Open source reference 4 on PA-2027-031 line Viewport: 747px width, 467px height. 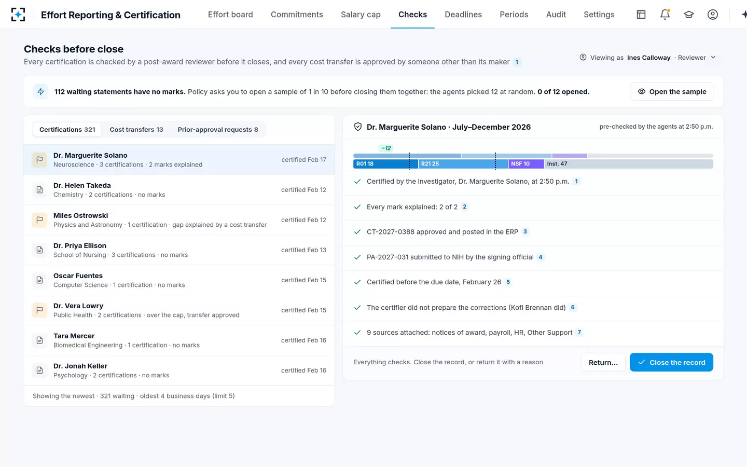click(x=541, y=257)
